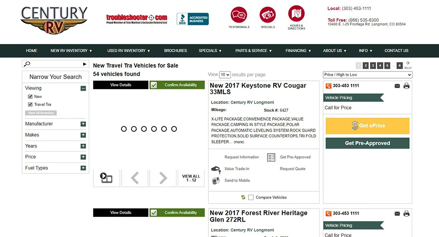The width and height of the screenshot is (439, 237).
Task: Click the green compare arrows icon
Action: click(x=243, y=197)
